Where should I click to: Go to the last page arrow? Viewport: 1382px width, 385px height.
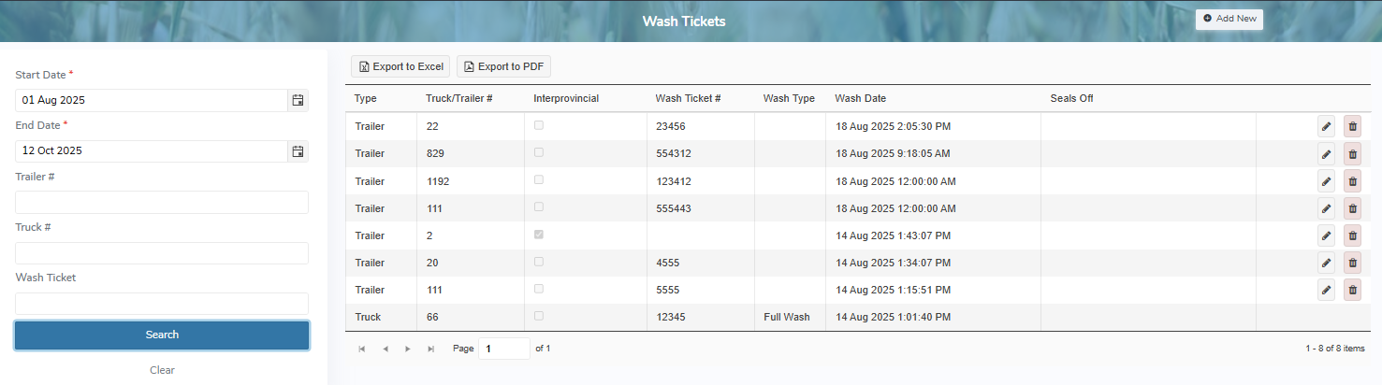coord(430,349)
